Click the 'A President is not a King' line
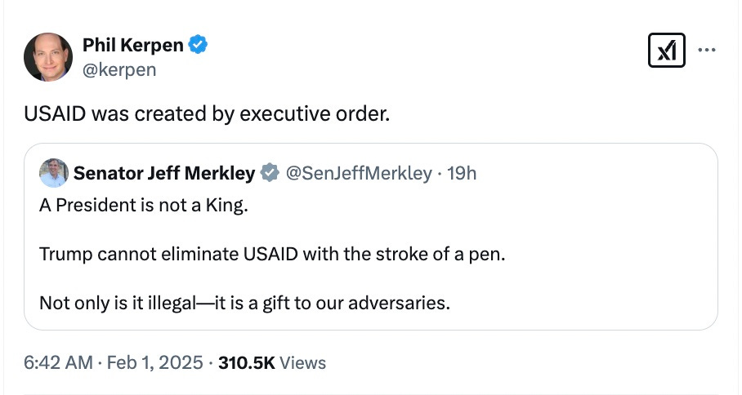The height and width of the screenshot is (395, 742). coord(143,205)
